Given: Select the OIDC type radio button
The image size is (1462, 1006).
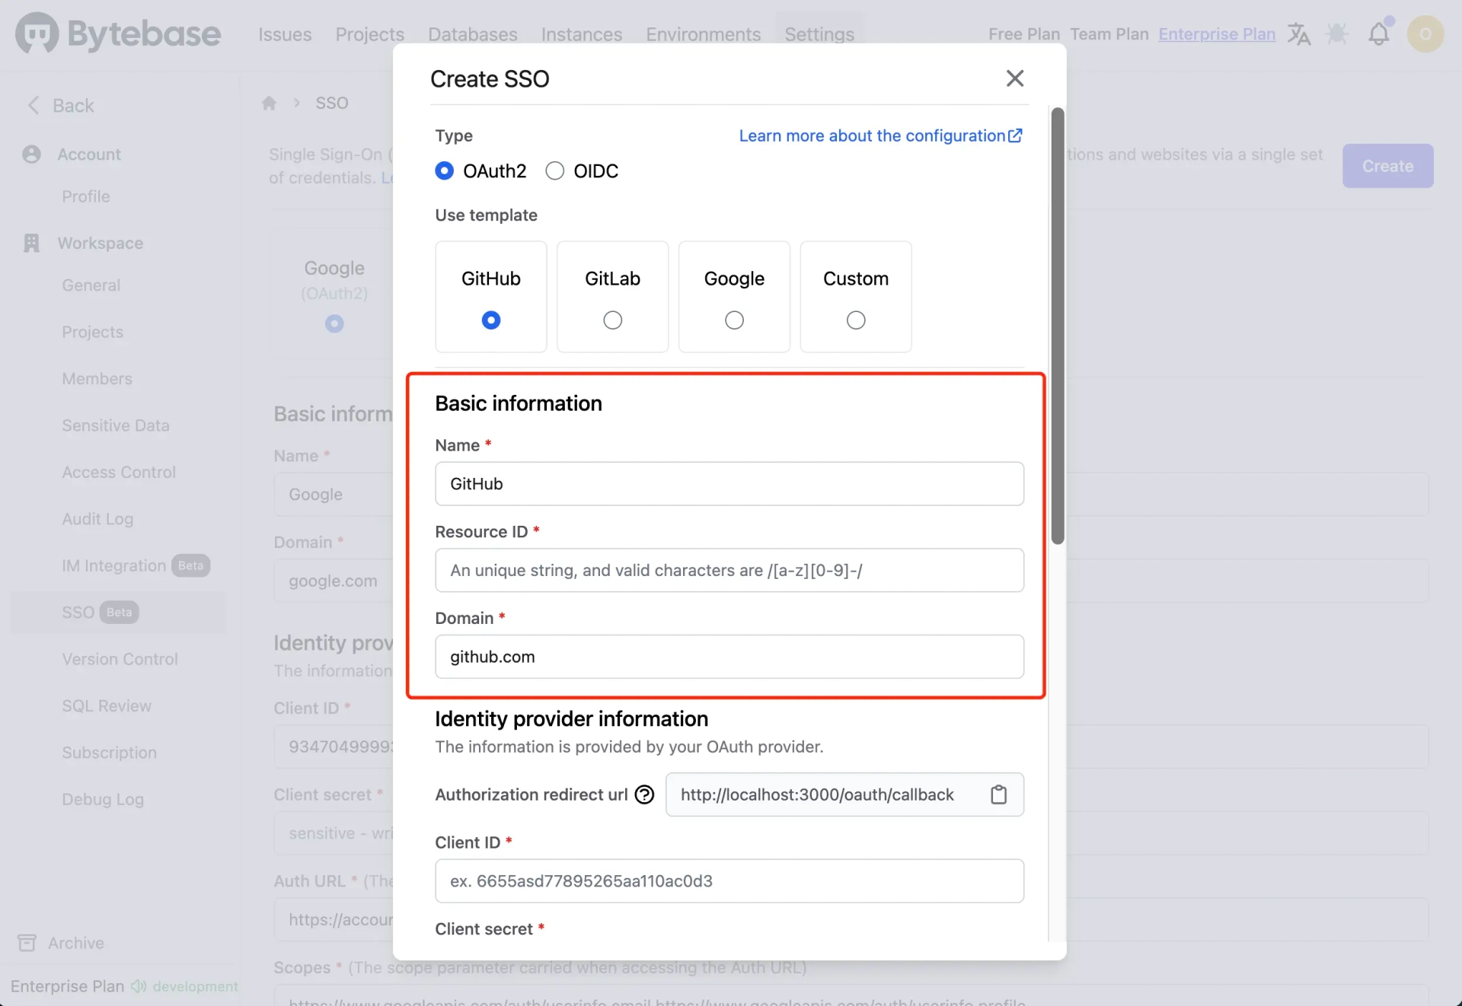Looking at the screenshot, I should (555, 170).
